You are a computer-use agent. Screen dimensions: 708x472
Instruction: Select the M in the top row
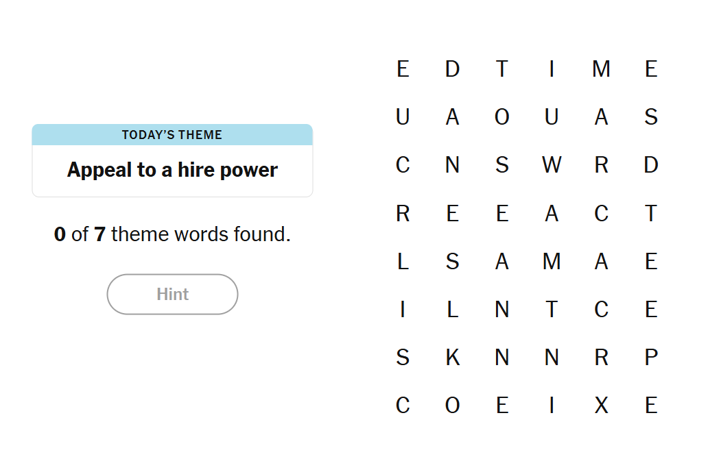tap(601, 69)
